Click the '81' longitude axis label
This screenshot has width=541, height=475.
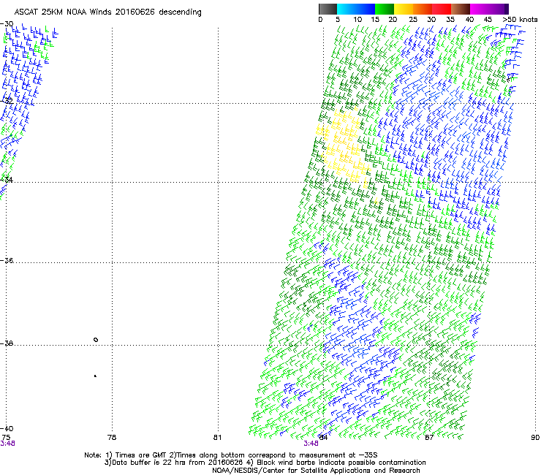tap(217, 437)
